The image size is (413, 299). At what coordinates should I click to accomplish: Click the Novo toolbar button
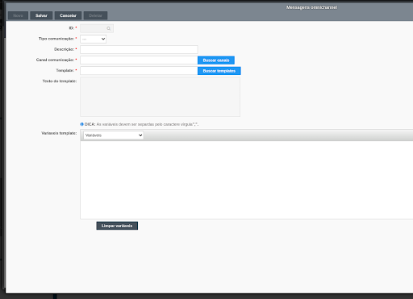pos(18,15)
